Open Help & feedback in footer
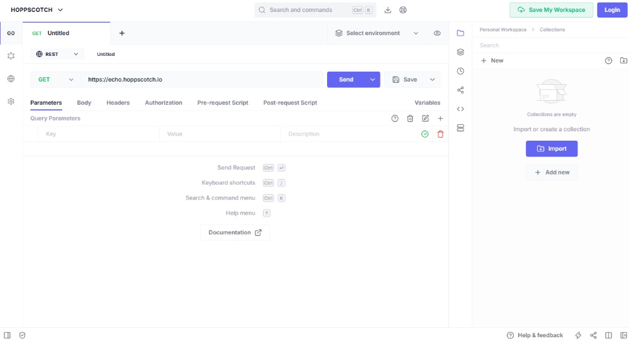The height and width of the screenshot is (341, 629). coord(535,335)
